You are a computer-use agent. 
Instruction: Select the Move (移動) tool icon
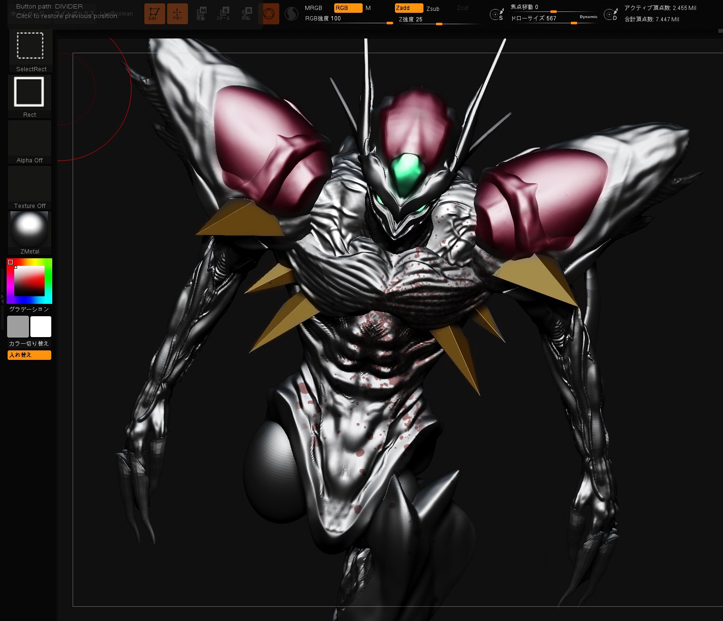[x=201, y=14]
